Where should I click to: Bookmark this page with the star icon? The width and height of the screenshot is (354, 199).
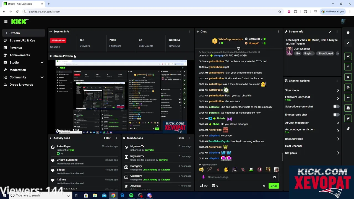click(280, 12)
